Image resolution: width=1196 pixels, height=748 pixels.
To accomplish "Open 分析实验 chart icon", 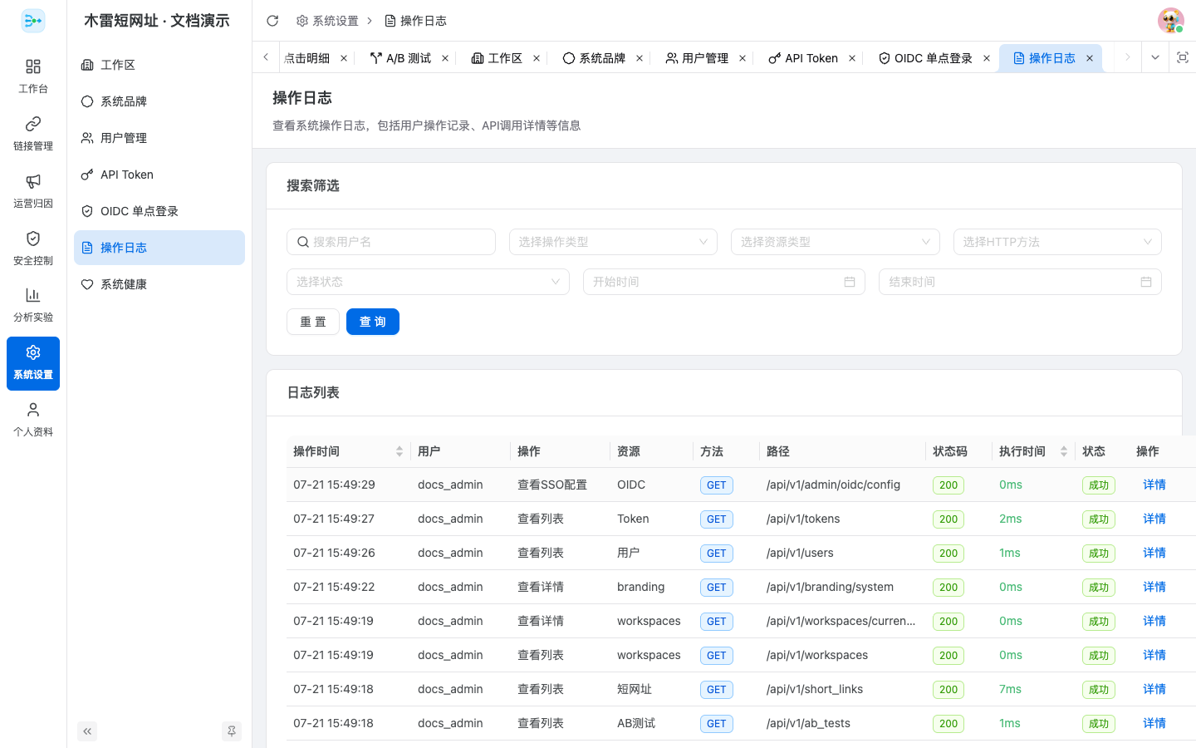I will coord(33,304).
